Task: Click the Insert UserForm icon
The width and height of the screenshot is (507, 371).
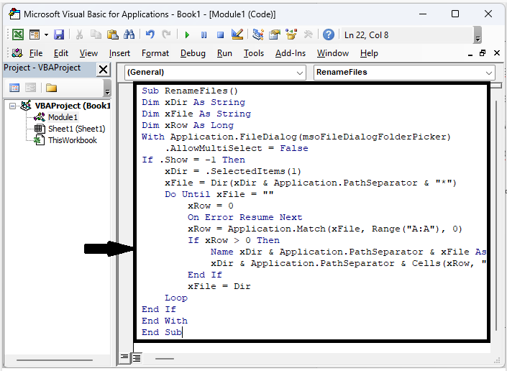Action: pos(35,35)
